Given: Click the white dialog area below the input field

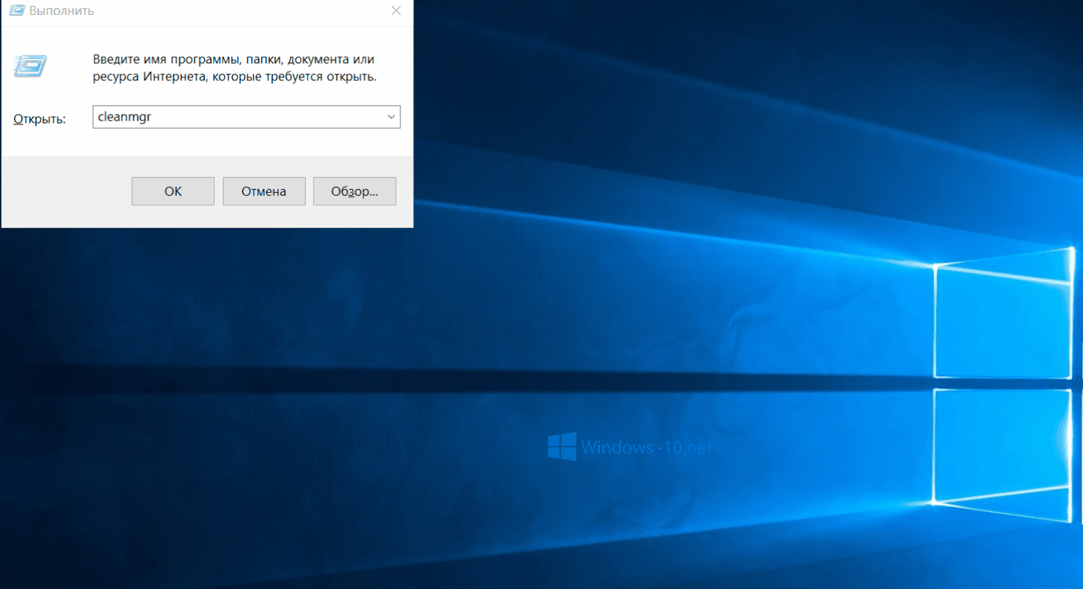Looking at the screenshot, I should pyautogui.click(x=224, y=143).
